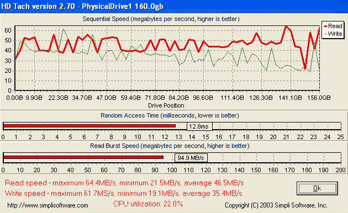Click the 13 mark on access time scale

pyautogui.click(x=178, y=137)
